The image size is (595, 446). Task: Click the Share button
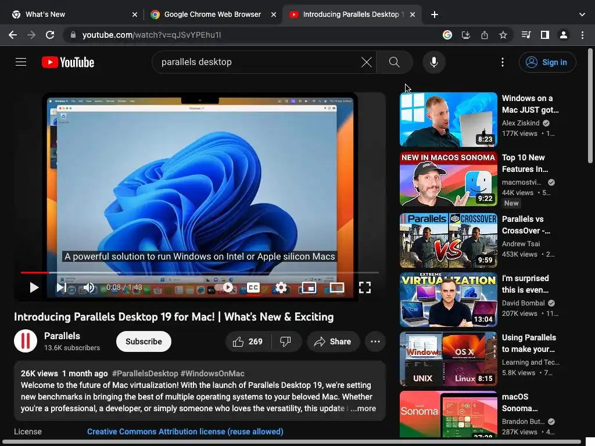[x=333, y=341]
